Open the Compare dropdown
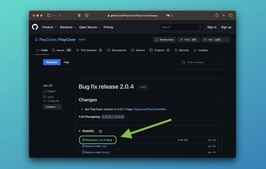 (52, 107)
